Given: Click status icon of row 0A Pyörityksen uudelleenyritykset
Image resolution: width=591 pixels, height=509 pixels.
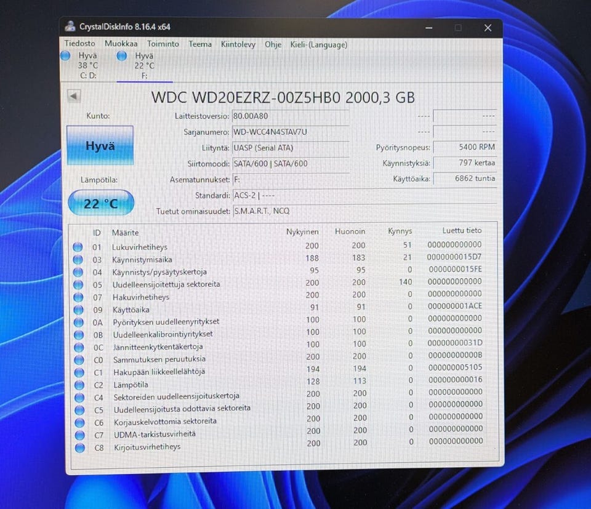Looking at the screenshot, I should click(x=78, y=323).
